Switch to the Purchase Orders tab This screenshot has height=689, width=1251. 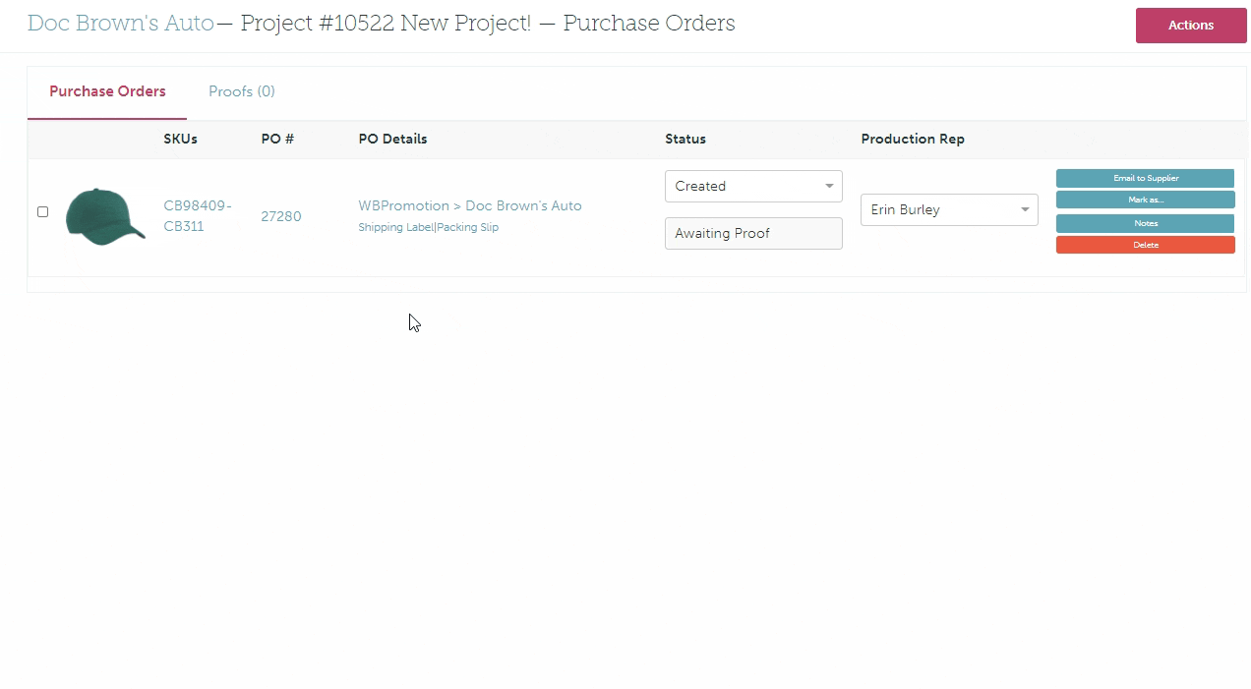tap(107, 91)
